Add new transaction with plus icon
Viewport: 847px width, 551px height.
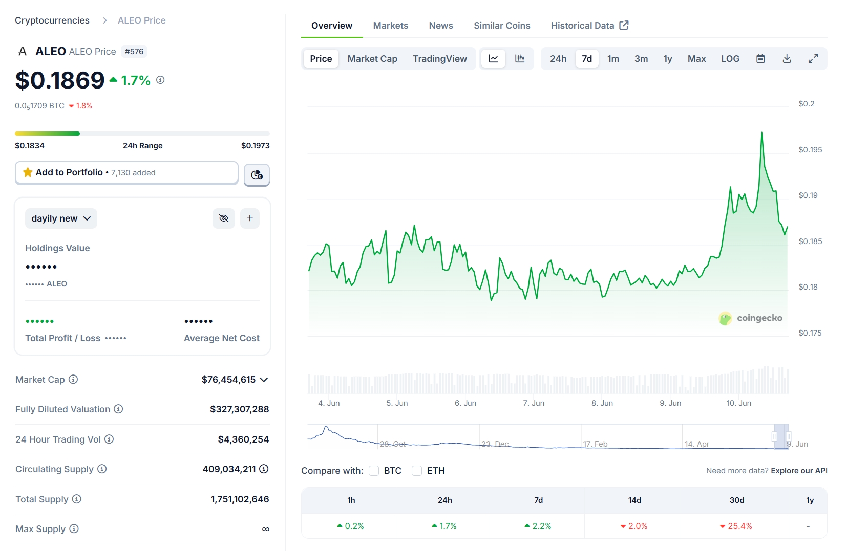point(250,218)
